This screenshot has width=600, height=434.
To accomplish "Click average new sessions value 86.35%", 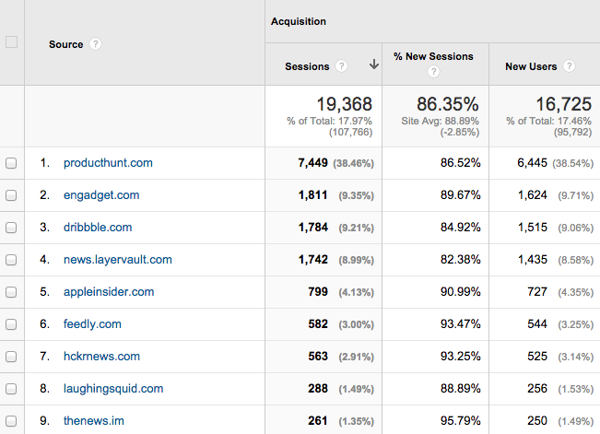I will click(x=447, y=104).
